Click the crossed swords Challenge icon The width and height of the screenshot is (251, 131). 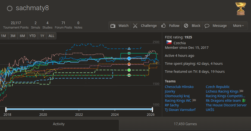pos(135,26)
